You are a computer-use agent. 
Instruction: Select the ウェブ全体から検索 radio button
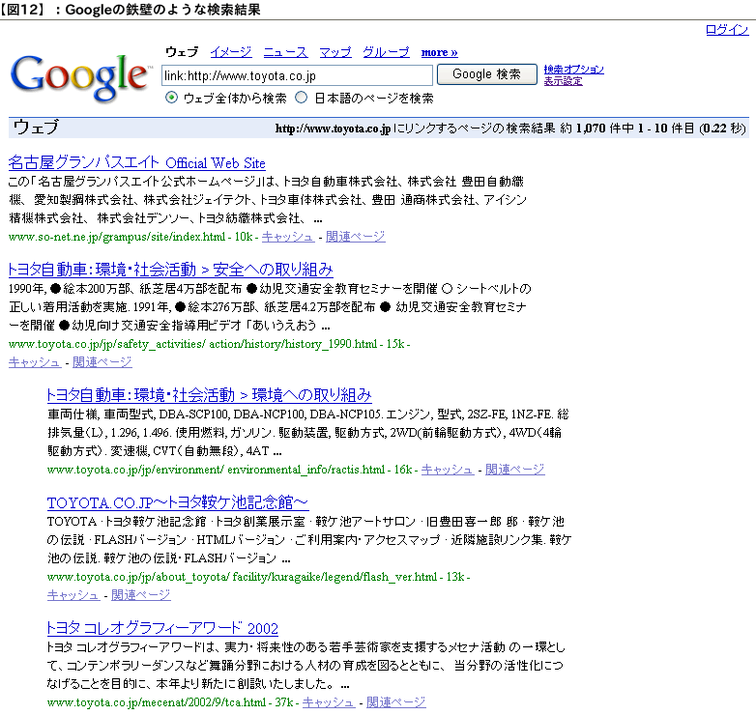(x=172, y=98)
